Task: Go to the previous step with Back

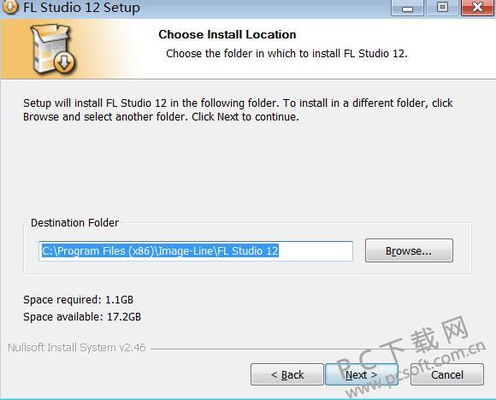Action: 287,374
